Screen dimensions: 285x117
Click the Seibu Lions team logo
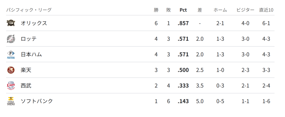point(11,86)
